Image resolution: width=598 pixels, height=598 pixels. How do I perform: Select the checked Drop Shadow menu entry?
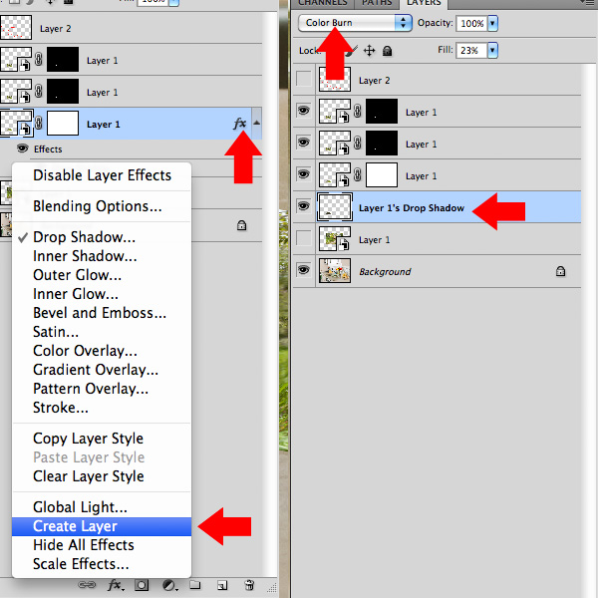tap(102, 237)
